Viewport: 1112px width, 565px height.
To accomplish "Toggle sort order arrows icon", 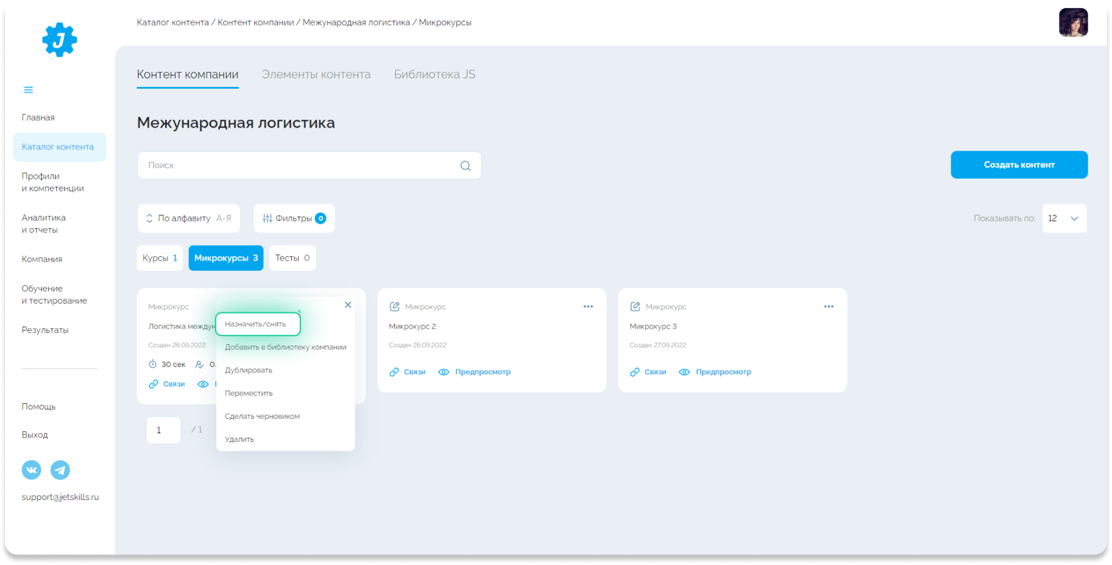I will (x=149, y=218).
